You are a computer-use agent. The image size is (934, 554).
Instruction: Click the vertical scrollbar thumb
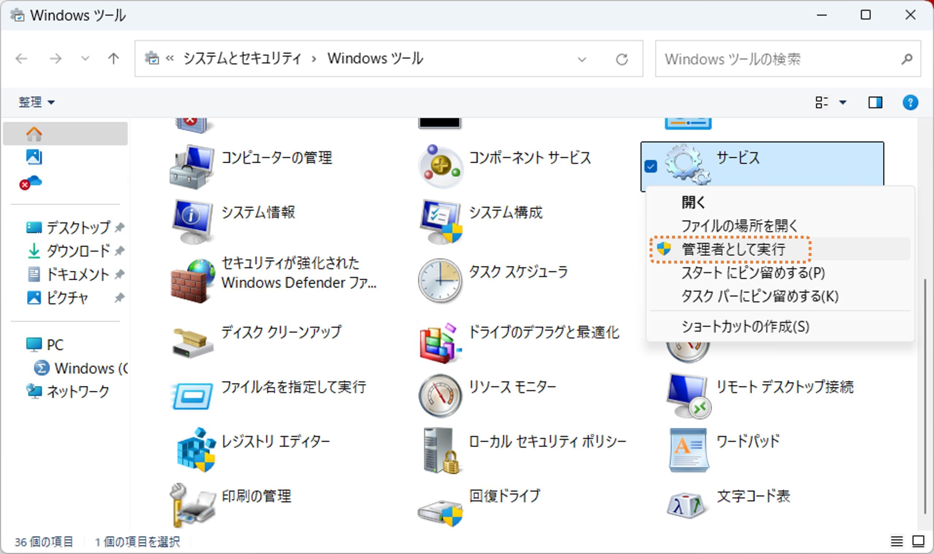coord(925,396)
